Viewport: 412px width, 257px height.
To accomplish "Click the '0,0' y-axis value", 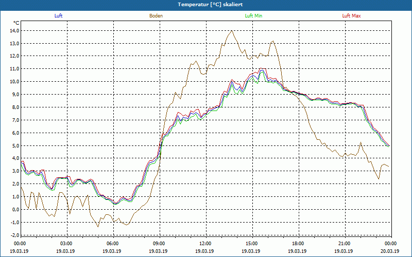I will (x=16, y=210).
